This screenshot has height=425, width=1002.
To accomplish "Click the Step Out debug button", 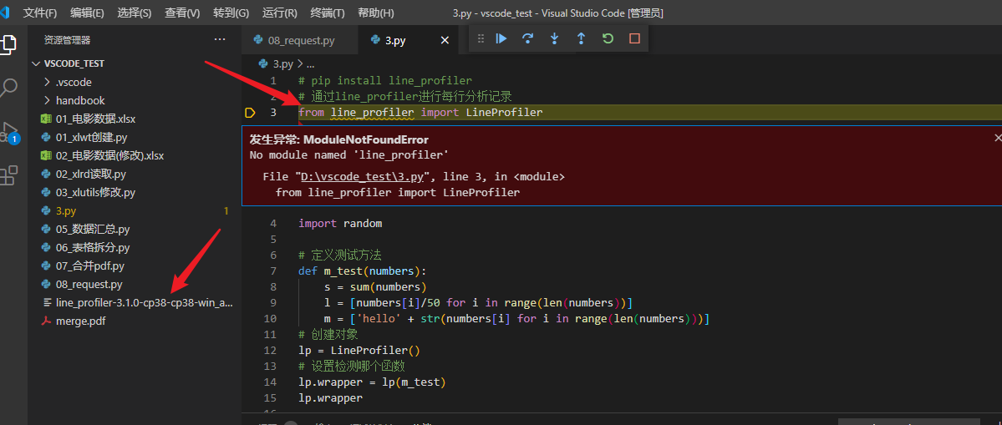I will pyautogui.click(x=581, y=39).
